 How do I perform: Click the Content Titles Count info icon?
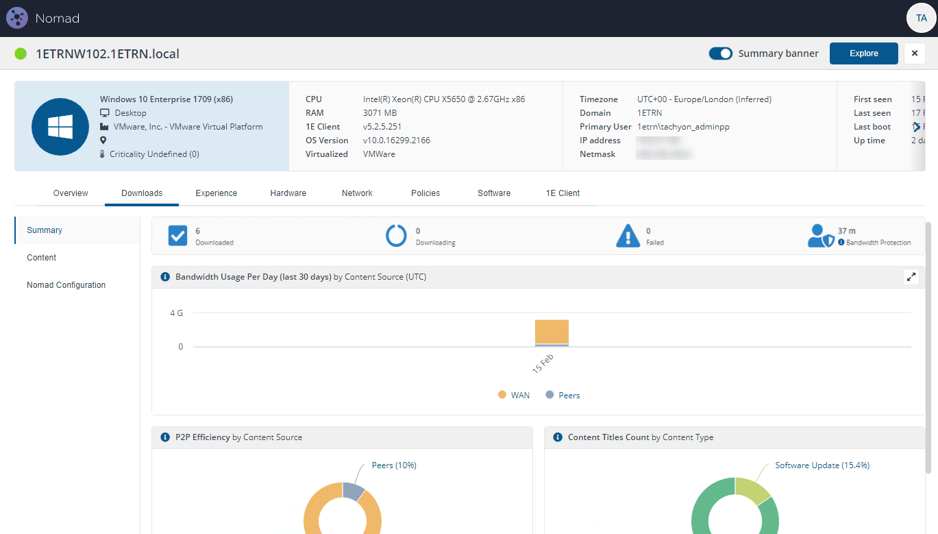pyautogui.click(x=558, y=437)
